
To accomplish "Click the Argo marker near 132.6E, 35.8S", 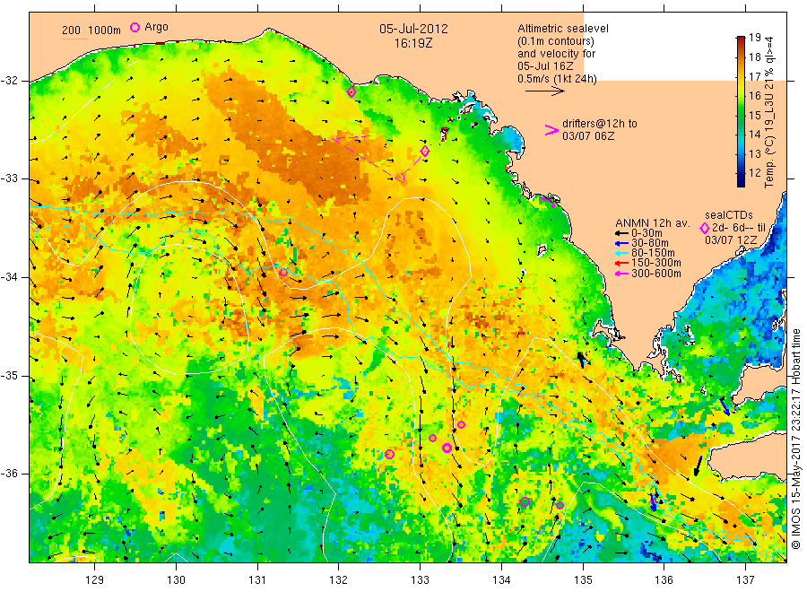I will (x=390, y=454).
